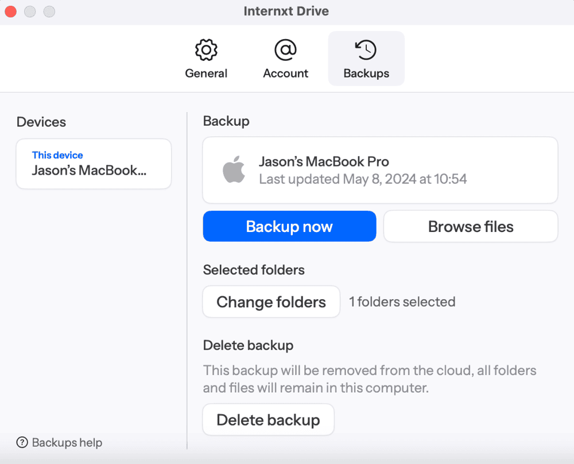Click the Apple logo beside the device name
The width and height of the screenshot is (574, 464).
tap(233, 170)
